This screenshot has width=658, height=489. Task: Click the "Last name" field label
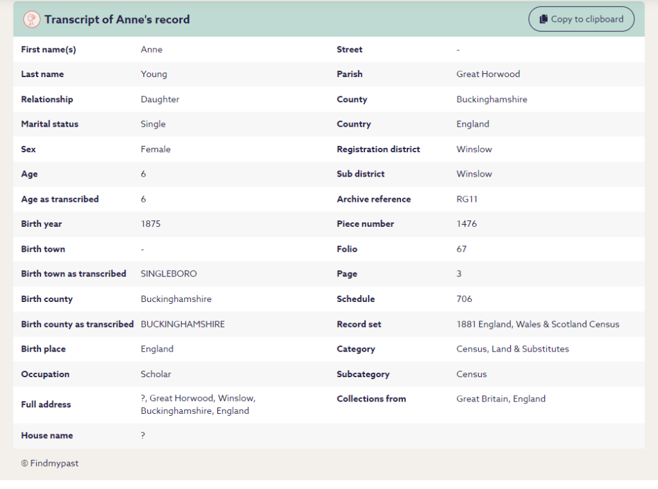pos(42,75)
